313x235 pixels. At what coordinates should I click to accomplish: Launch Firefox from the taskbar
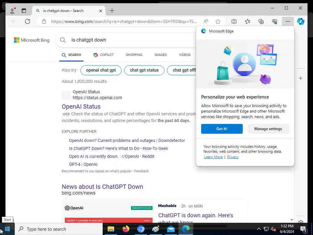pos(126,229)
